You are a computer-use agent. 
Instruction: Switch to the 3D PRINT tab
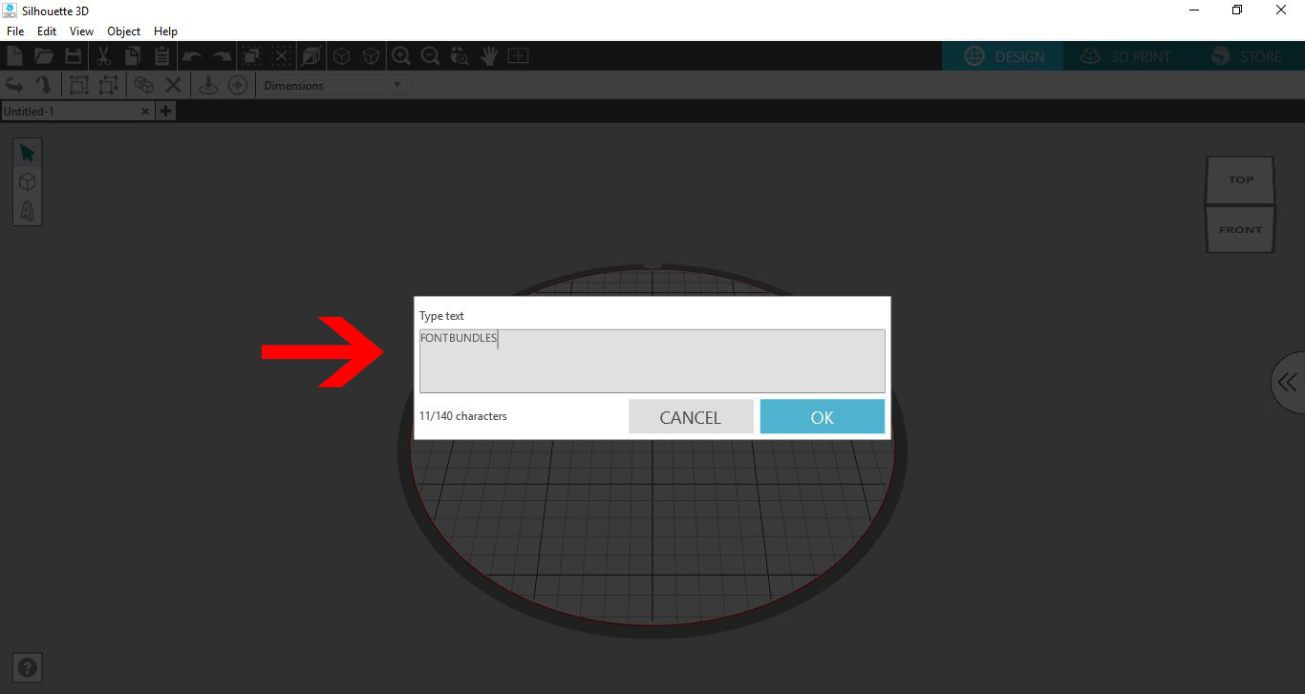(x=1124, y=56)
